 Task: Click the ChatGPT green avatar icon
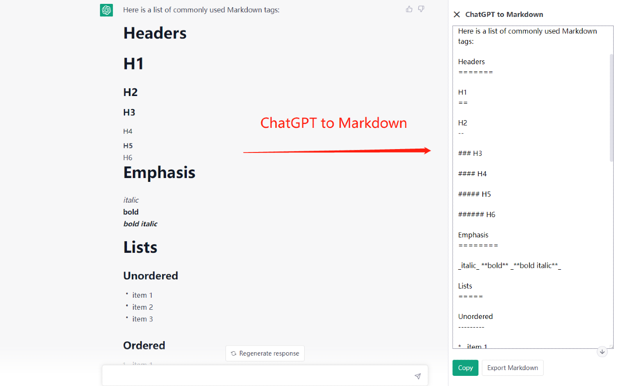(106, 10)
